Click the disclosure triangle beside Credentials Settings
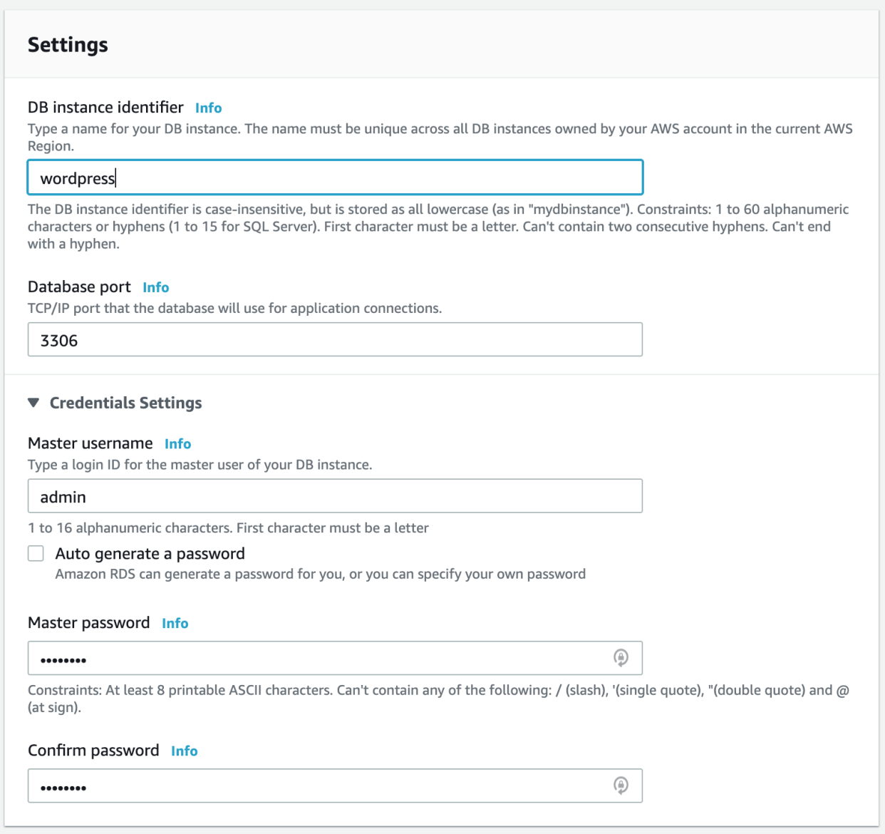This screenshot has height=834, width=885. pyautogui.click(x=33, y=402)
